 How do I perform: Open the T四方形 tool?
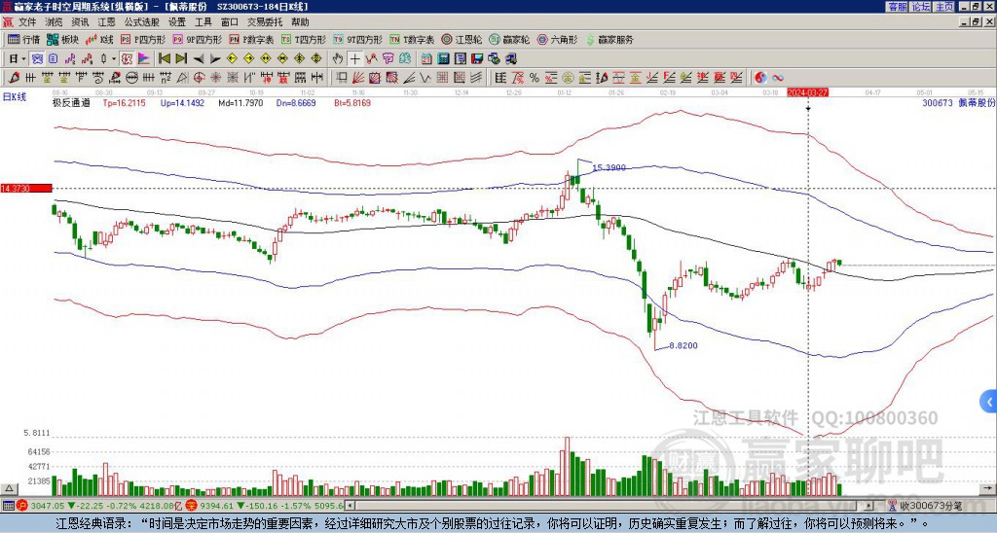pos(304,39)
